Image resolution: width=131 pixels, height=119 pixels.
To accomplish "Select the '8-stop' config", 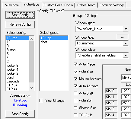I will tap(18, 50).
